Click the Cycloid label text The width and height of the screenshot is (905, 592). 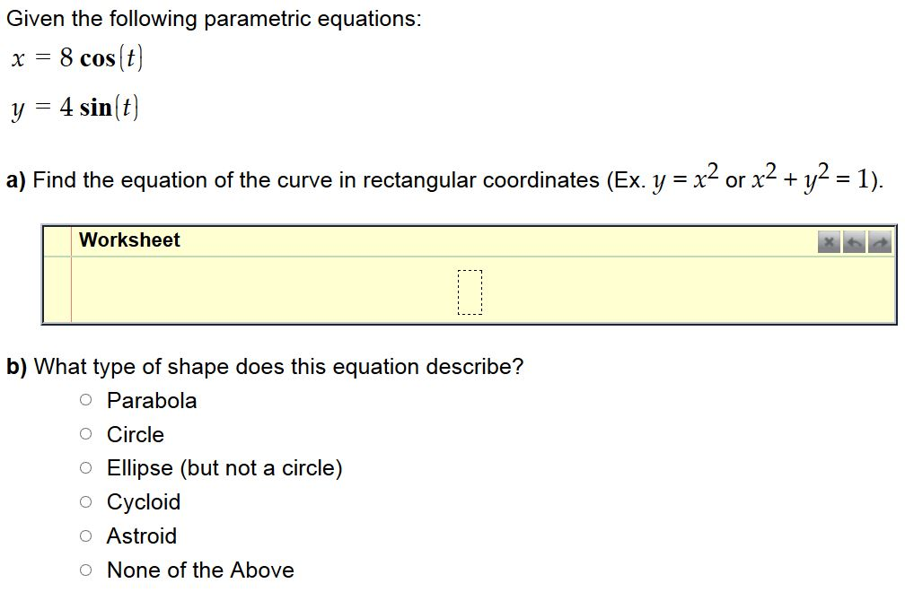(x=143, y=501)
